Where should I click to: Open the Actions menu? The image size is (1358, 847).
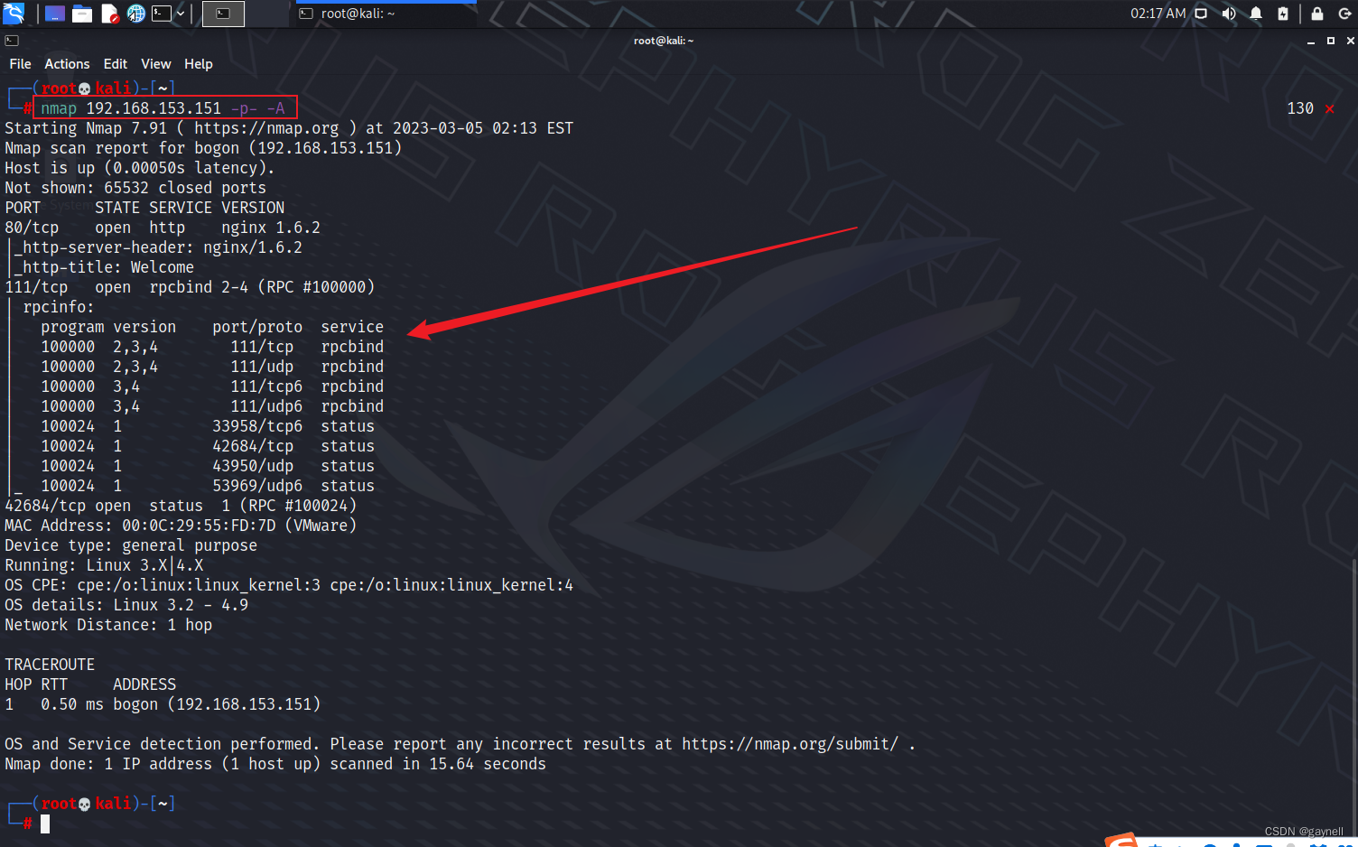click(67, 64)
